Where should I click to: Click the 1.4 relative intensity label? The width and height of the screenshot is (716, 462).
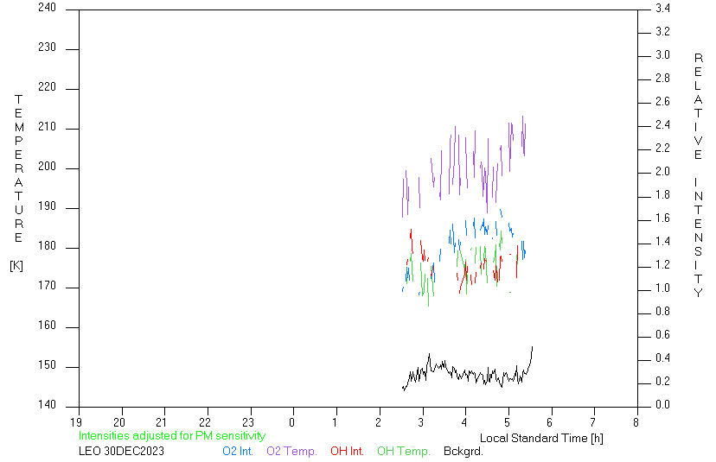click(x=662, y=241)
